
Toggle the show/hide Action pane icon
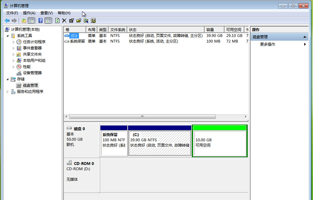[x=48, y=20]
